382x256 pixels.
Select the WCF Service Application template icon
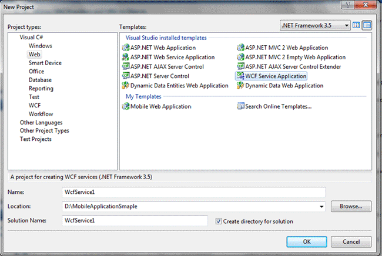pyautogui.click(x=240, y=76)
